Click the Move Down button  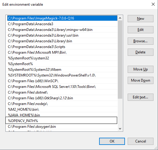(141, 80)
